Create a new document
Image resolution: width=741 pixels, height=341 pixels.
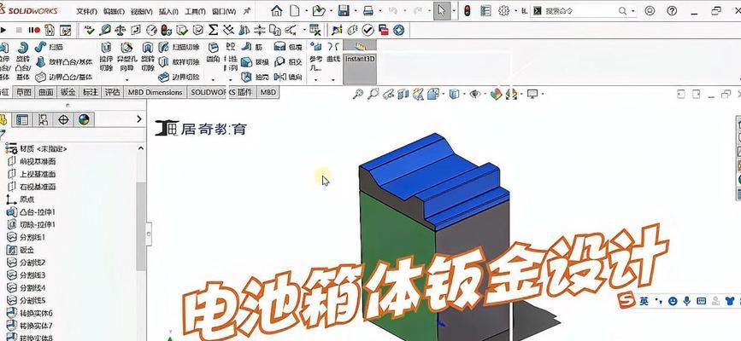295,11
